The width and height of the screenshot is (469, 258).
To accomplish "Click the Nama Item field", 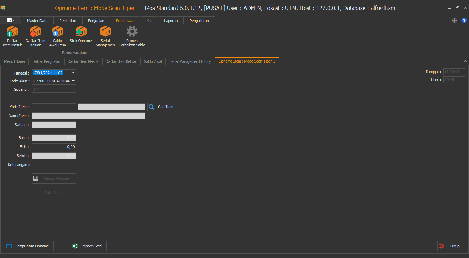I will (88, 116).
